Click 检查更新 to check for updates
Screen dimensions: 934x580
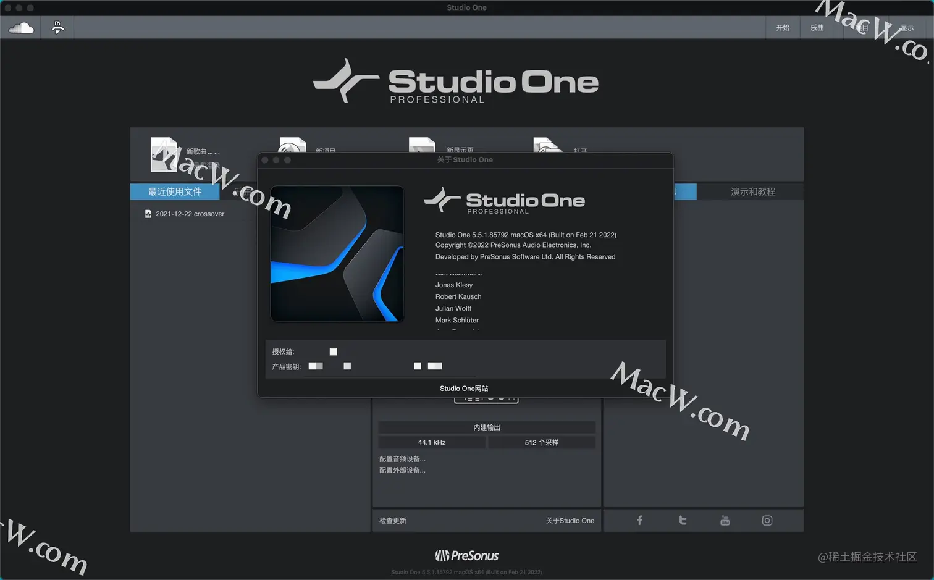(x=393, y=521)
